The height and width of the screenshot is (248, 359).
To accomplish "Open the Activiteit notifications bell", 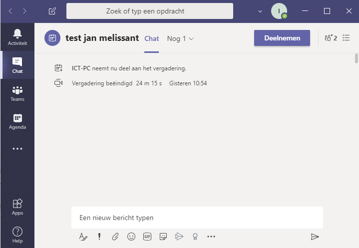I will pyautogui.click(x=17, y=37).
